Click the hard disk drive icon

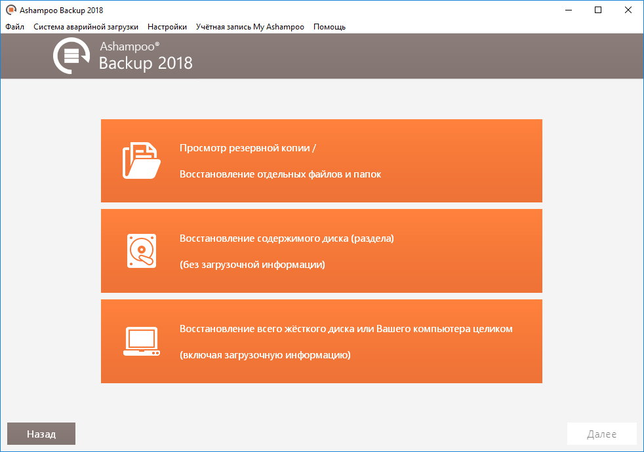point(141,251)
